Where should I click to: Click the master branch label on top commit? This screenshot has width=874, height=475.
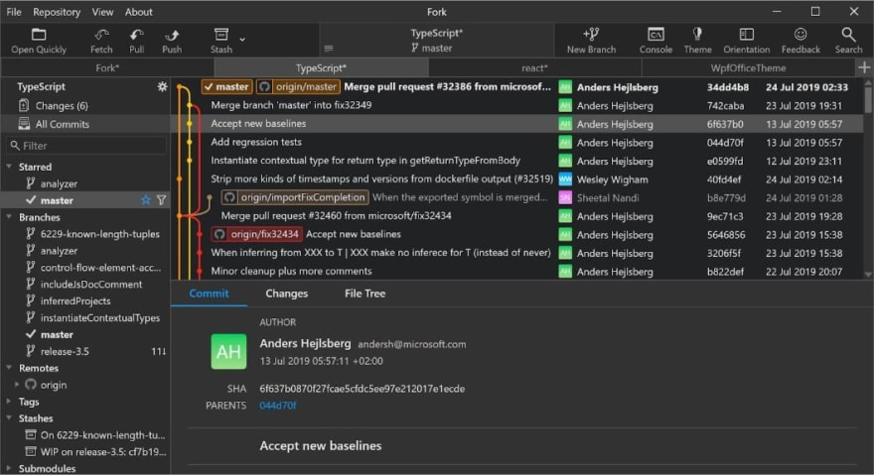click(226, 87)
